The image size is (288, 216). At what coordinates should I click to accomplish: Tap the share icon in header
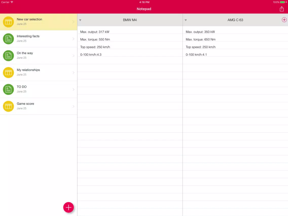coord(282,9)
